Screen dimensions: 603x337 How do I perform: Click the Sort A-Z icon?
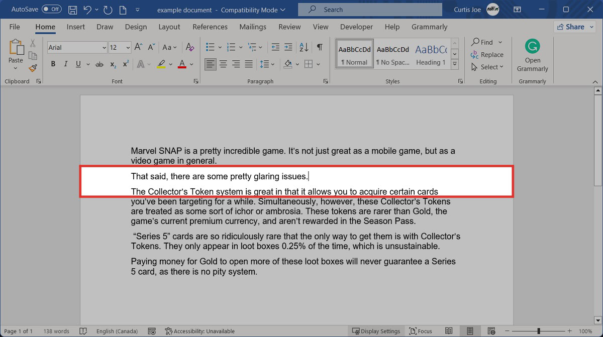click(x=304, y=47)
